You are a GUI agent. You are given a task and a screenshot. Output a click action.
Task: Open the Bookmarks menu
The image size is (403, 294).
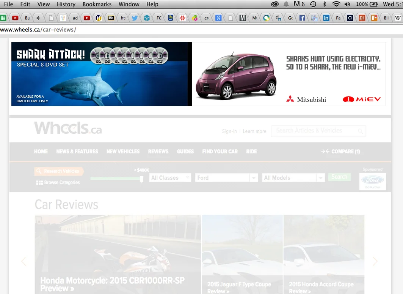point(97,4)
